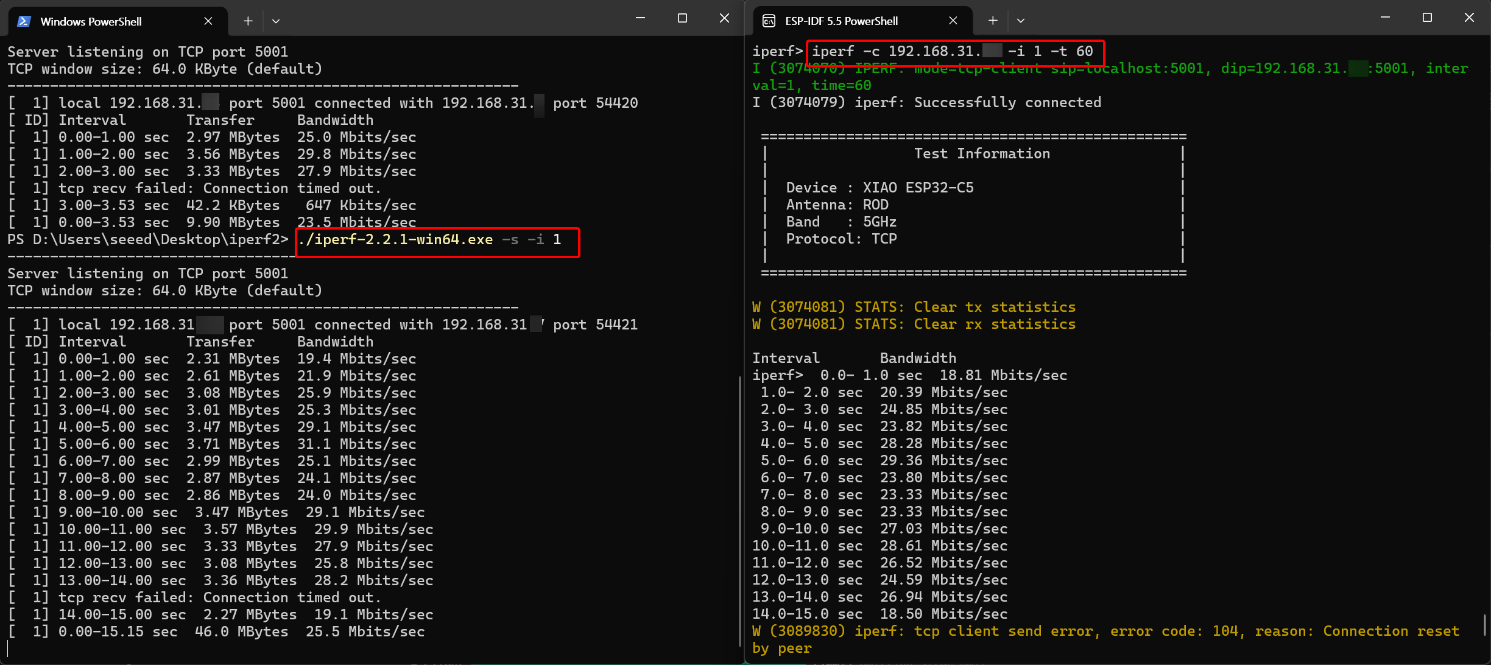Close the ESP-IDF 5.5 PowerShell tab
Viewport: 1491px width, 665px height.
(953, 20)
